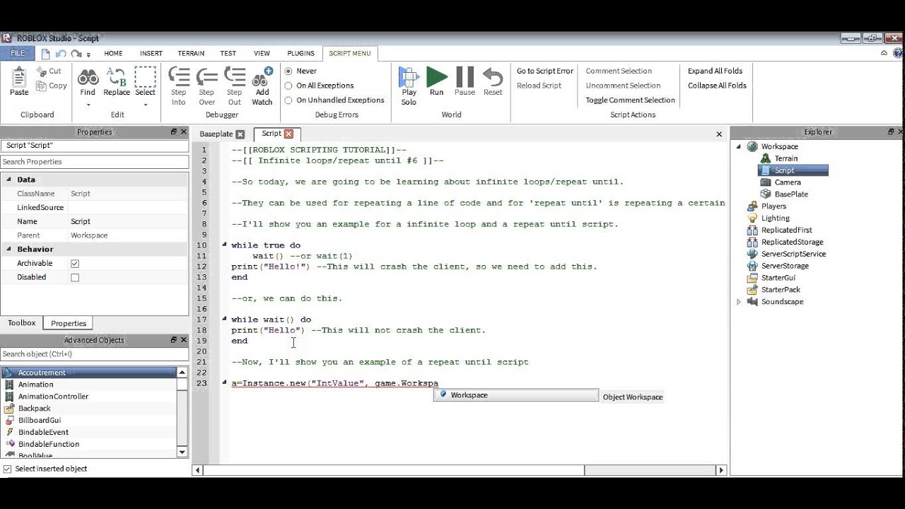Start Play Solo mode
This screenshot has height=509, width=905.
(x=409, y=86)
